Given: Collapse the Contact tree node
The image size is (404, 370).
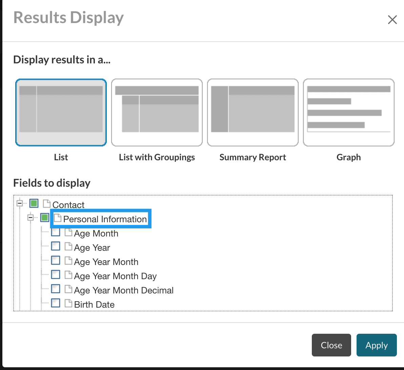Looking at the screenshot, I should [x=20, y=204].
